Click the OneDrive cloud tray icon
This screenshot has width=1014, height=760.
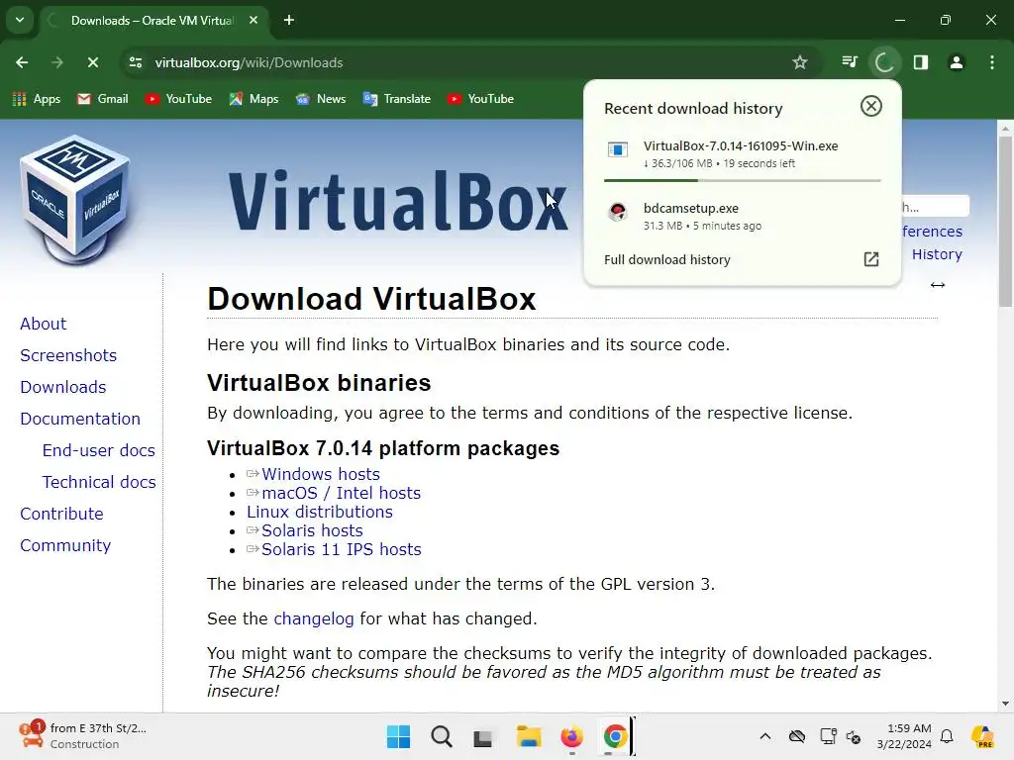[797, 736]
